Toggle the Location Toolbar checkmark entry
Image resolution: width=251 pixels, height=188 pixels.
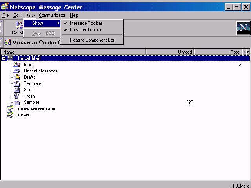92,30
